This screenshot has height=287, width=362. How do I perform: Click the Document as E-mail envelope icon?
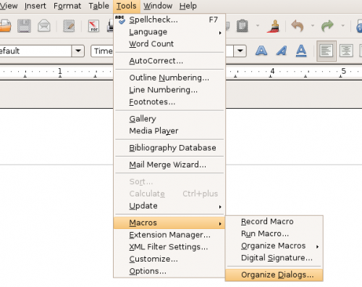point(44,25)
